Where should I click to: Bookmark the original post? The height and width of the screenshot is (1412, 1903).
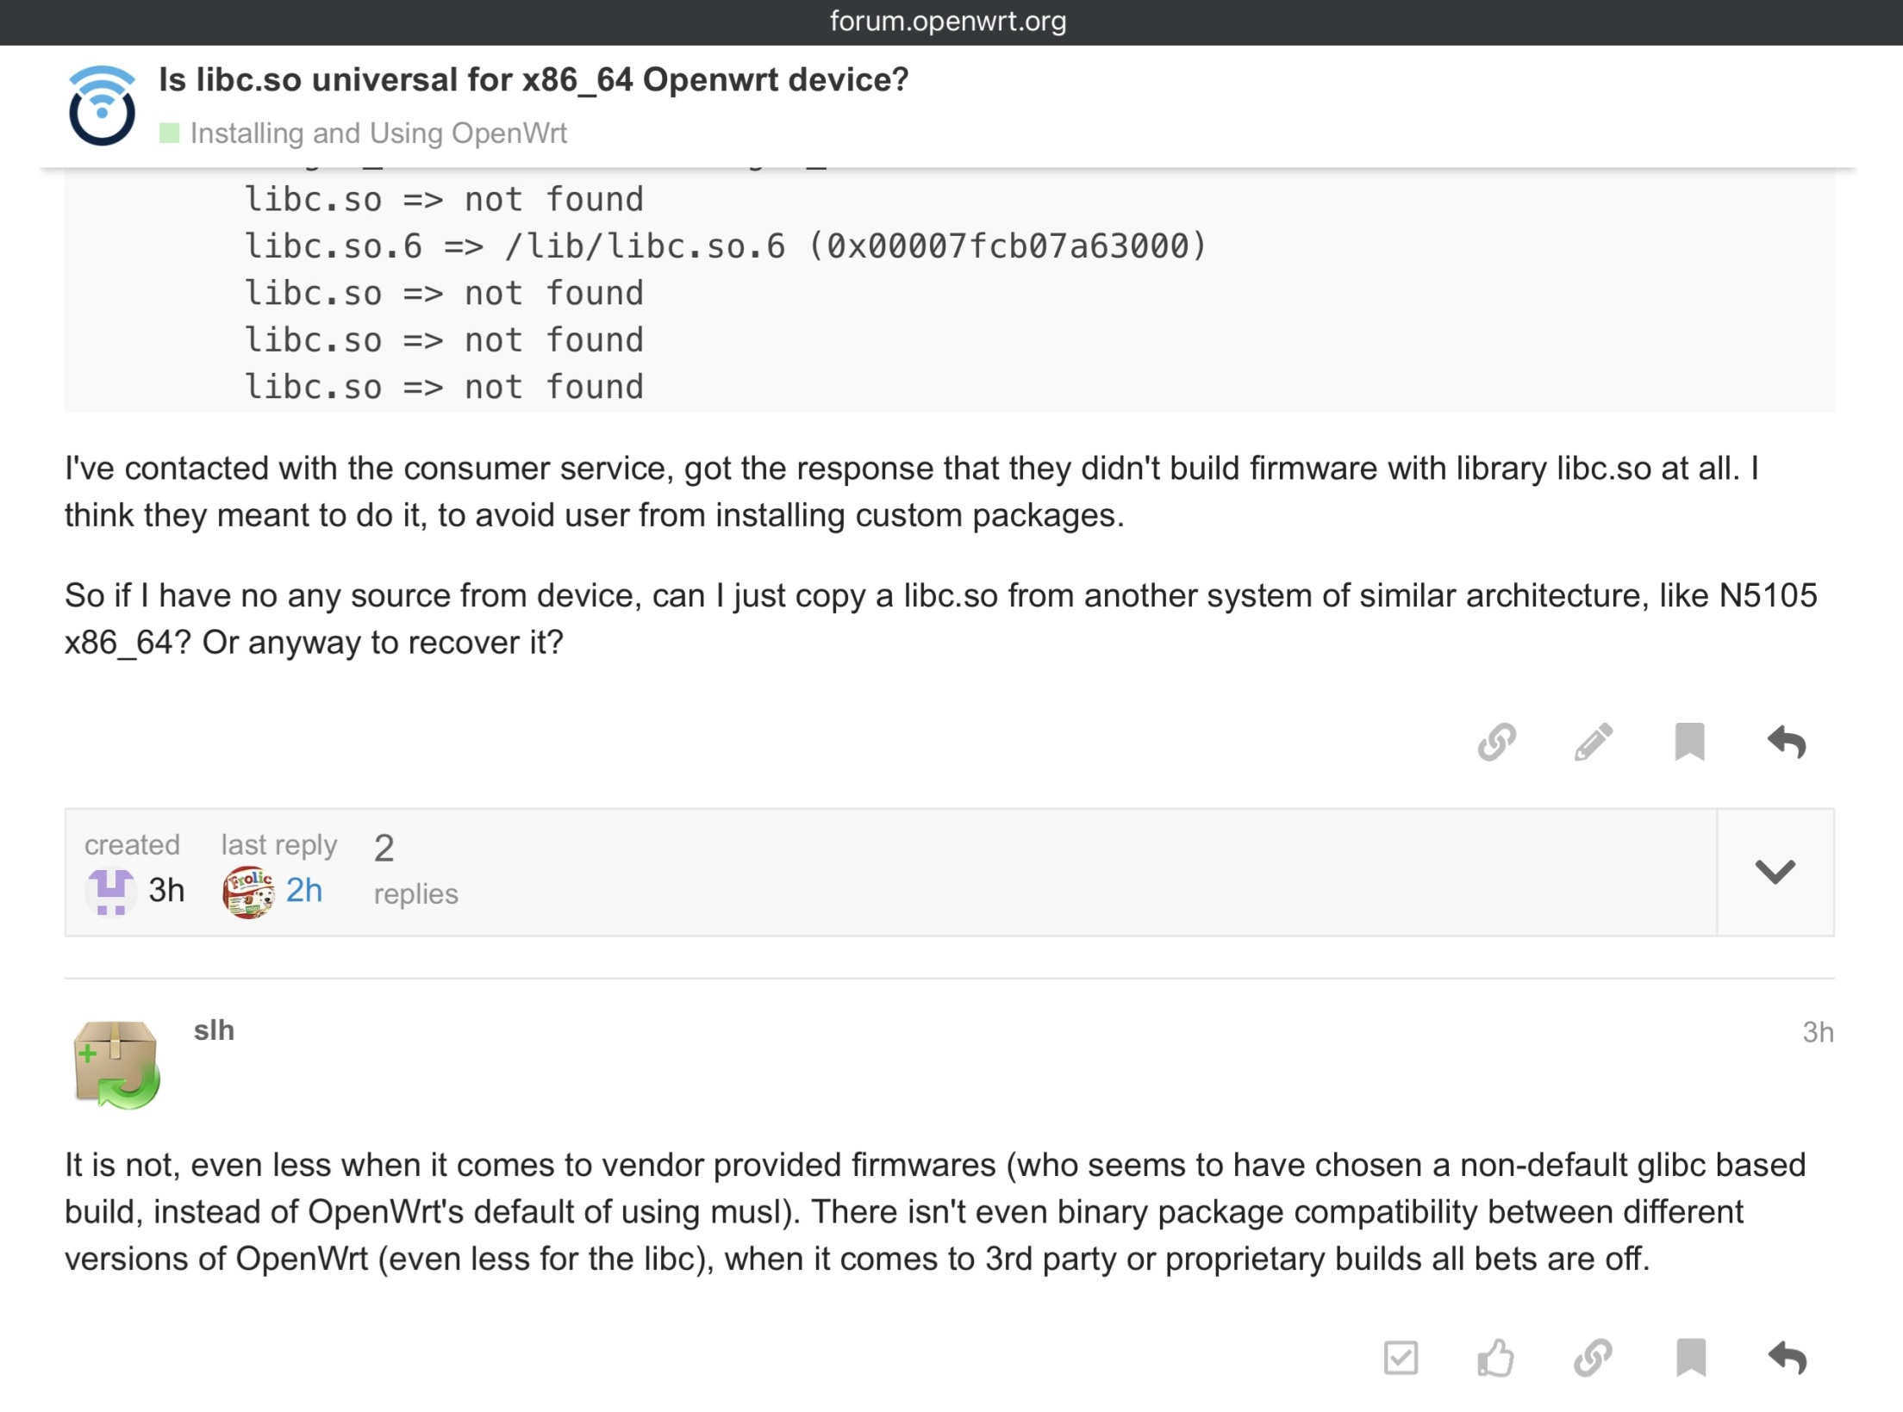(1689, 742)
